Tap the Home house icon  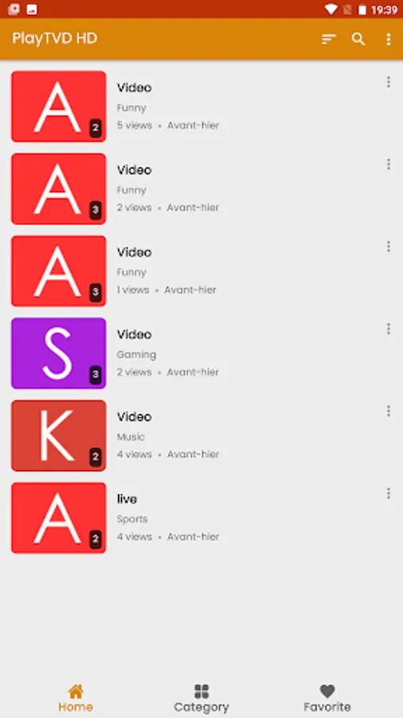pyautogui.click(x=76, y=691)
